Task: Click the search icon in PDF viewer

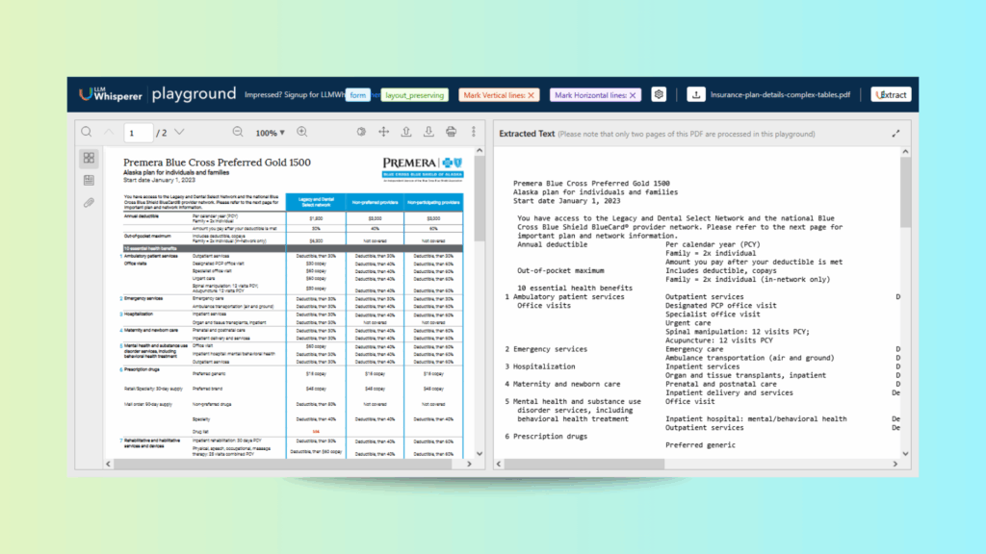Action: pyautogui.click(x=87, y=132)
